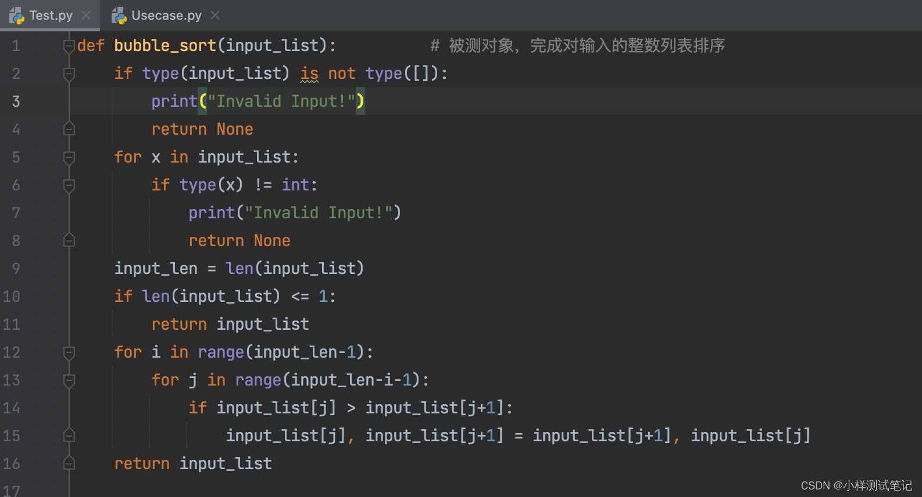
Task: Click 'range(input_len-i-1)' on line 13
Action: (x=328, y=380)
